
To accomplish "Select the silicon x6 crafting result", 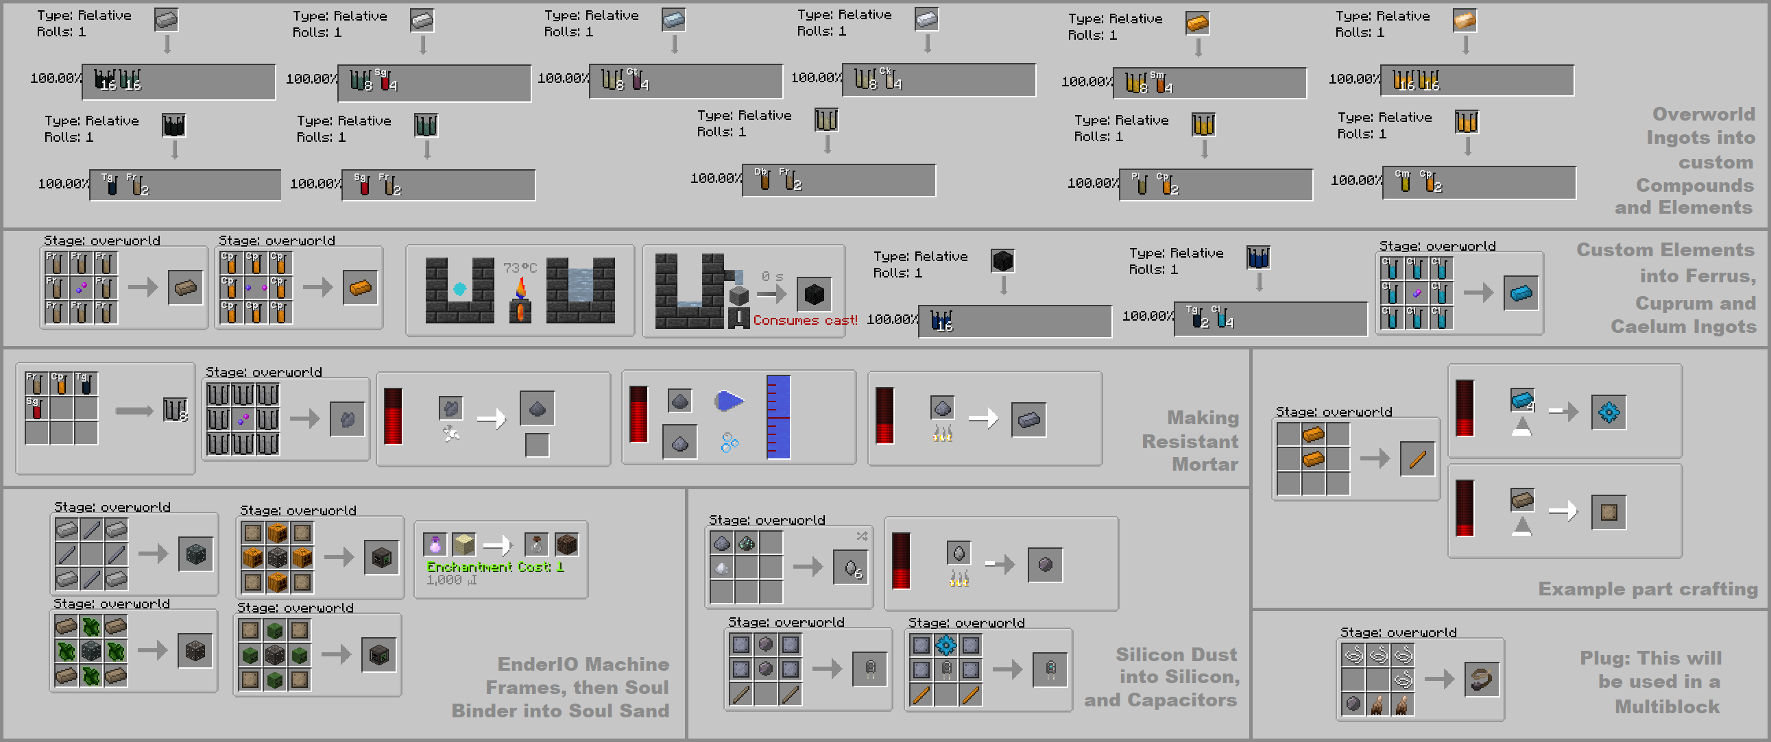I will [850, 567].
